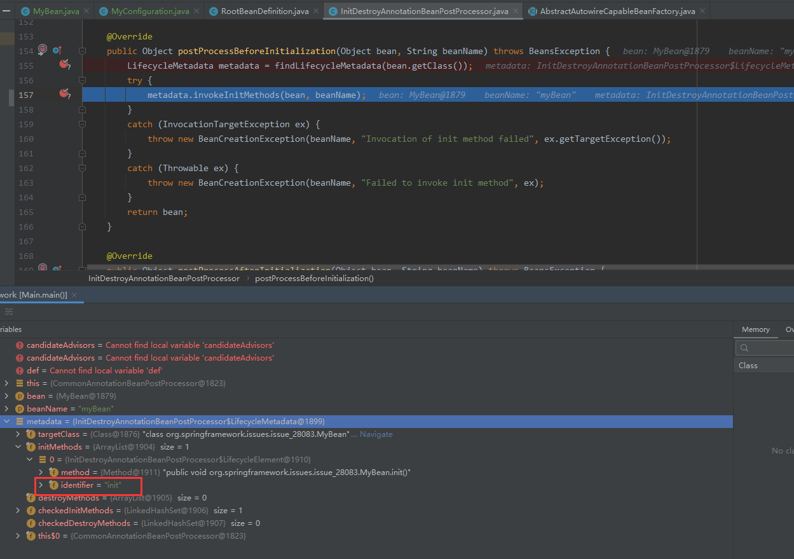Collapse the initMethods field node
The height and width of the screenshot is (559, 794).
18,447
